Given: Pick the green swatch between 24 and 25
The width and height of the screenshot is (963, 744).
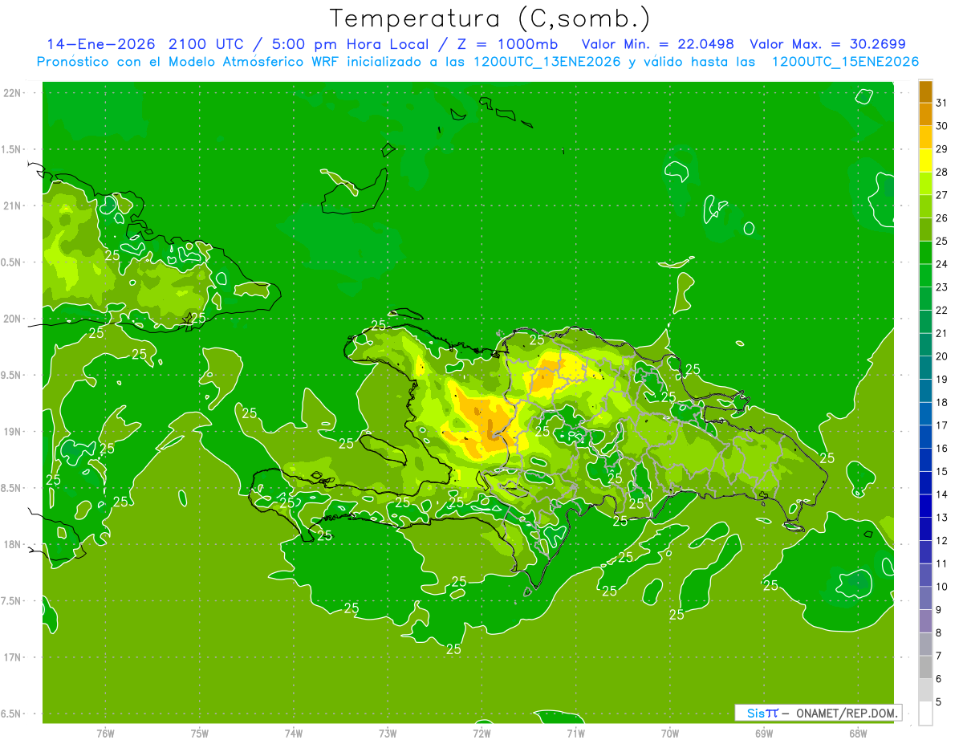Looking at the screenshot, I should 925,253.
